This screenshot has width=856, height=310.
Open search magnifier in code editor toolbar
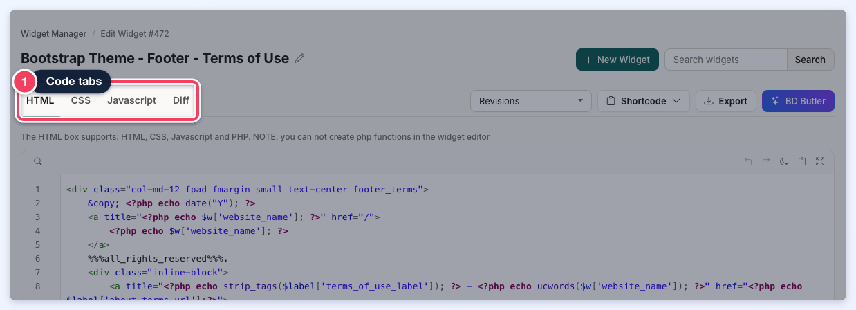(x=38, y=161)
